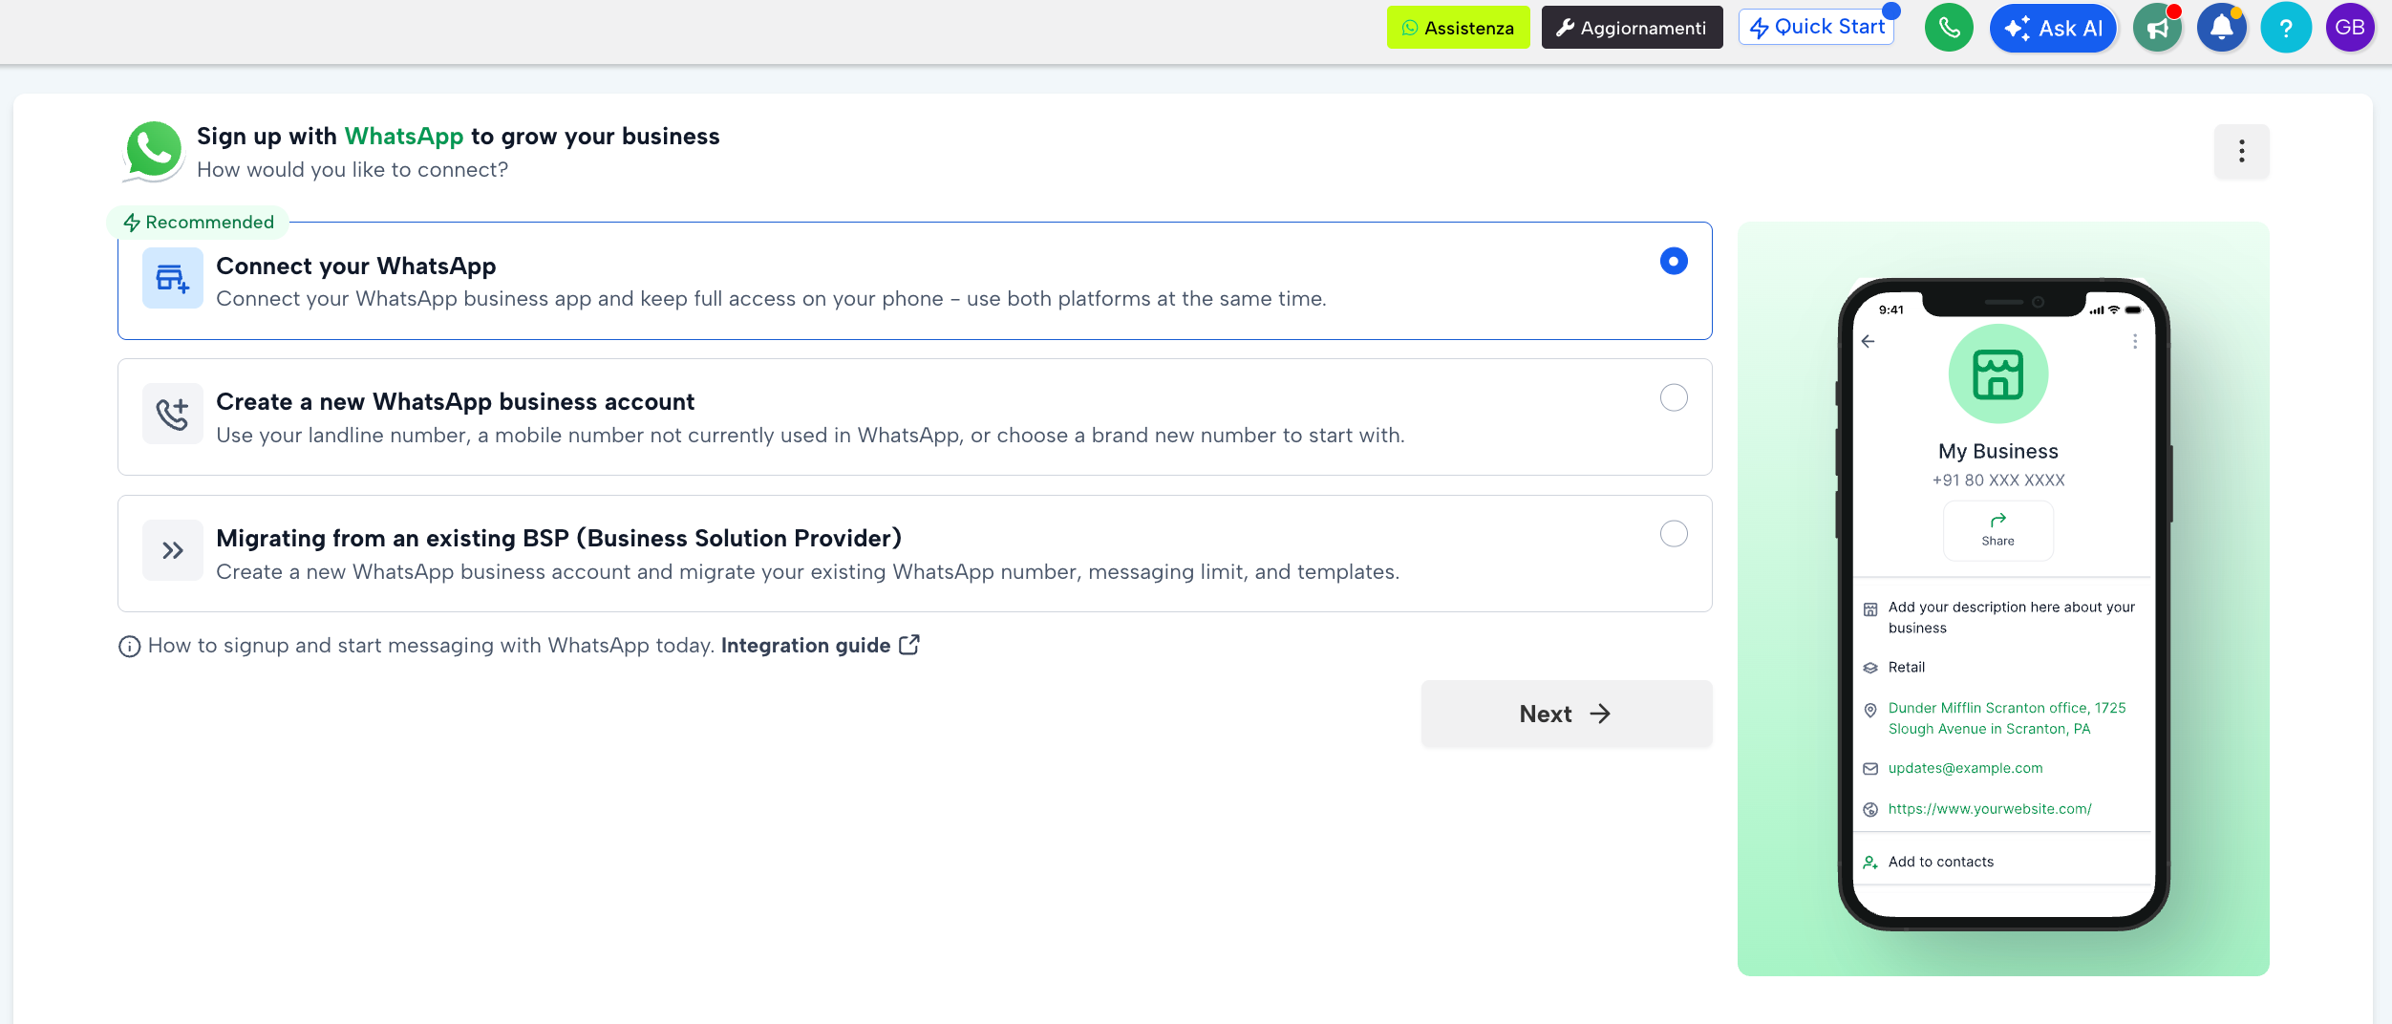
Task: Select the Connect your WhatsApp radio button
Action: [x=1674, y=261]
